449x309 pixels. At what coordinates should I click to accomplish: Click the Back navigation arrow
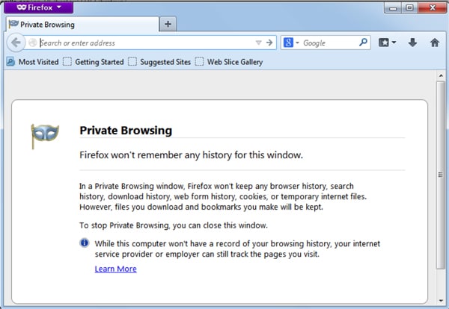pos(16,43)
